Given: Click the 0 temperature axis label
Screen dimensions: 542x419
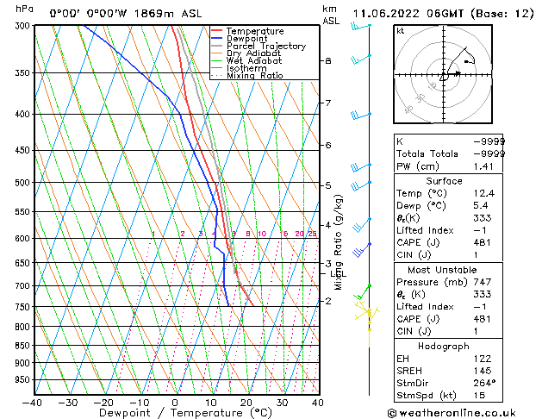Looking at the screenshot, I should tap(175, 403).
